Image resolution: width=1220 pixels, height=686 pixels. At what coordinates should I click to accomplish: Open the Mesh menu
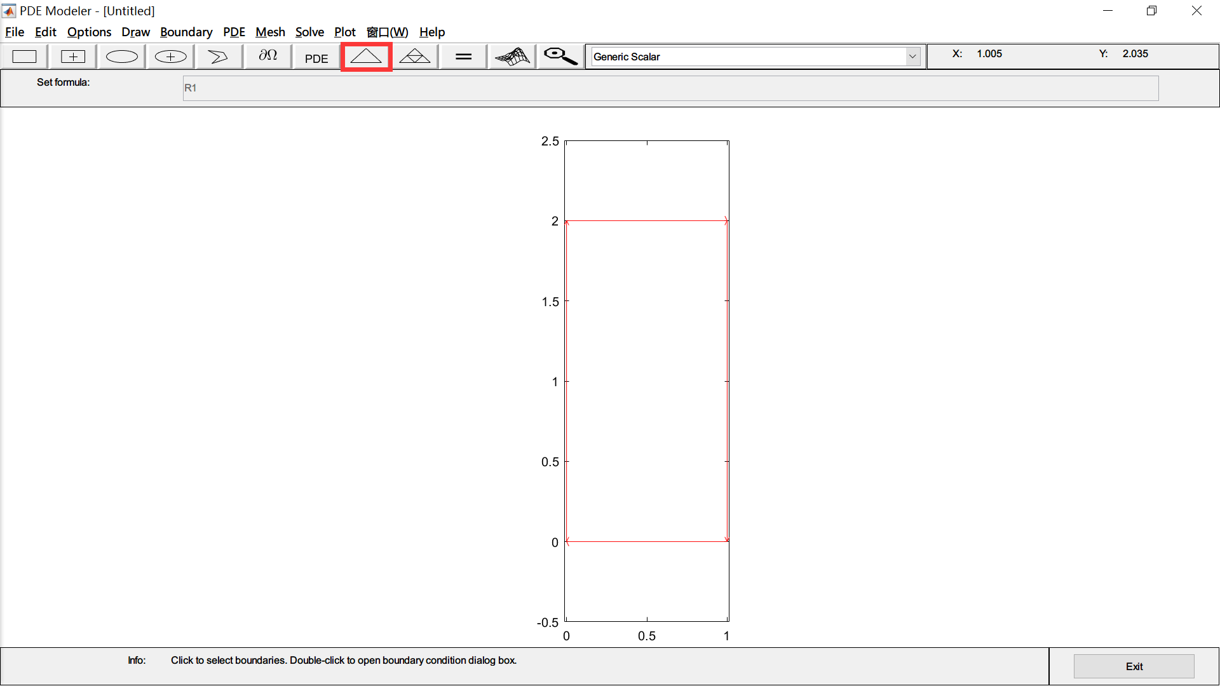click(270, 32)
